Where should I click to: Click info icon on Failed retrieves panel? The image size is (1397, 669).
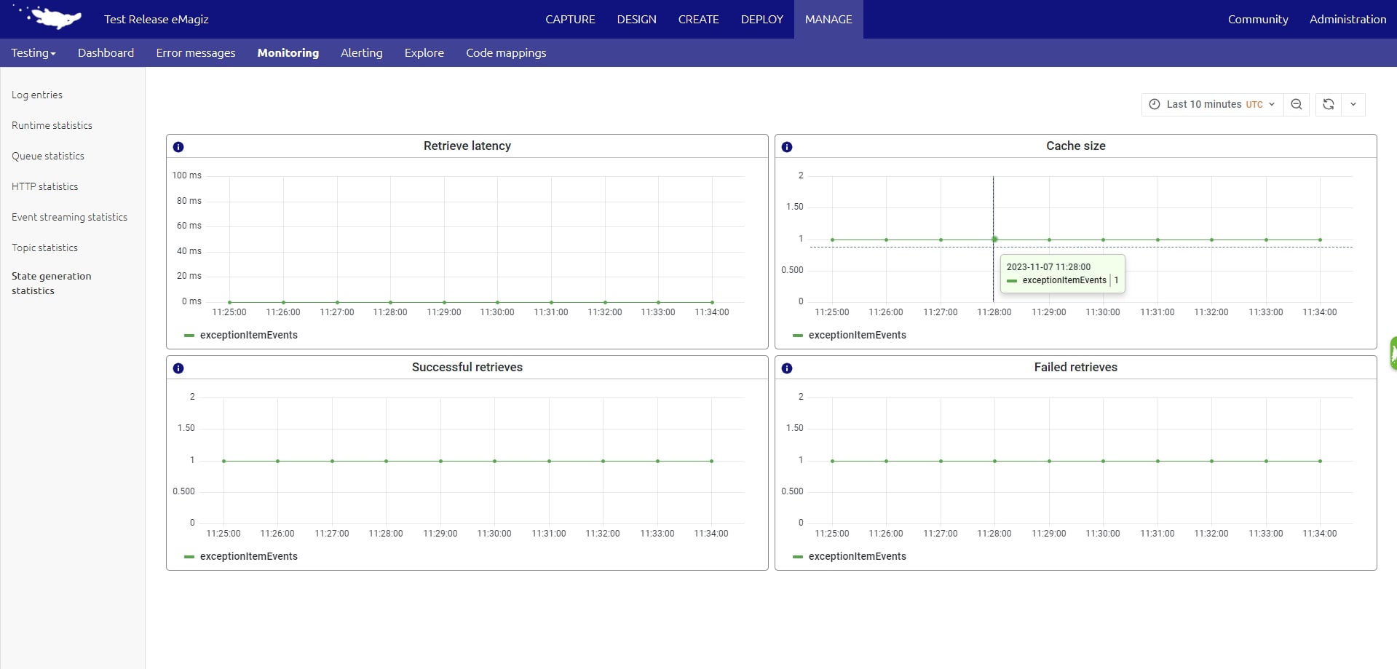pos(787,368)
